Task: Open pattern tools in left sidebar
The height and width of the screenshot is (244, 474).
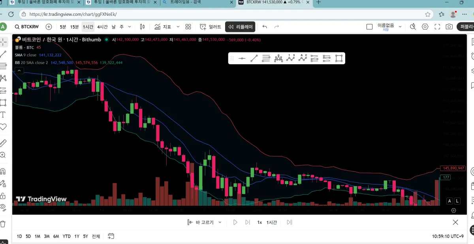Action: tap(3, 78)
